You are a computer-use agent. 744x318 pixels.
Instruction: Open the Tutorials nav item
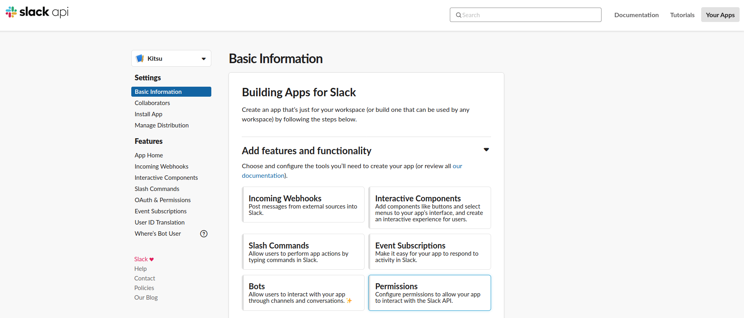pos(682,15)
